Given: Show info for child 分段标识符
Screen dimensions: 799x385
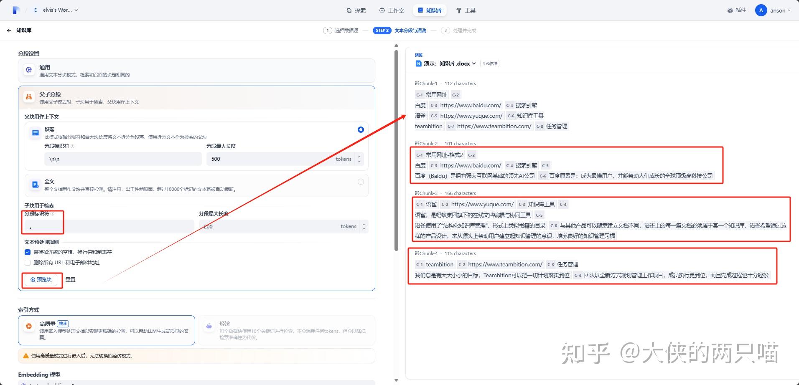Looking at the screenshot, I should pyautogui.click(x=52, y=214).
